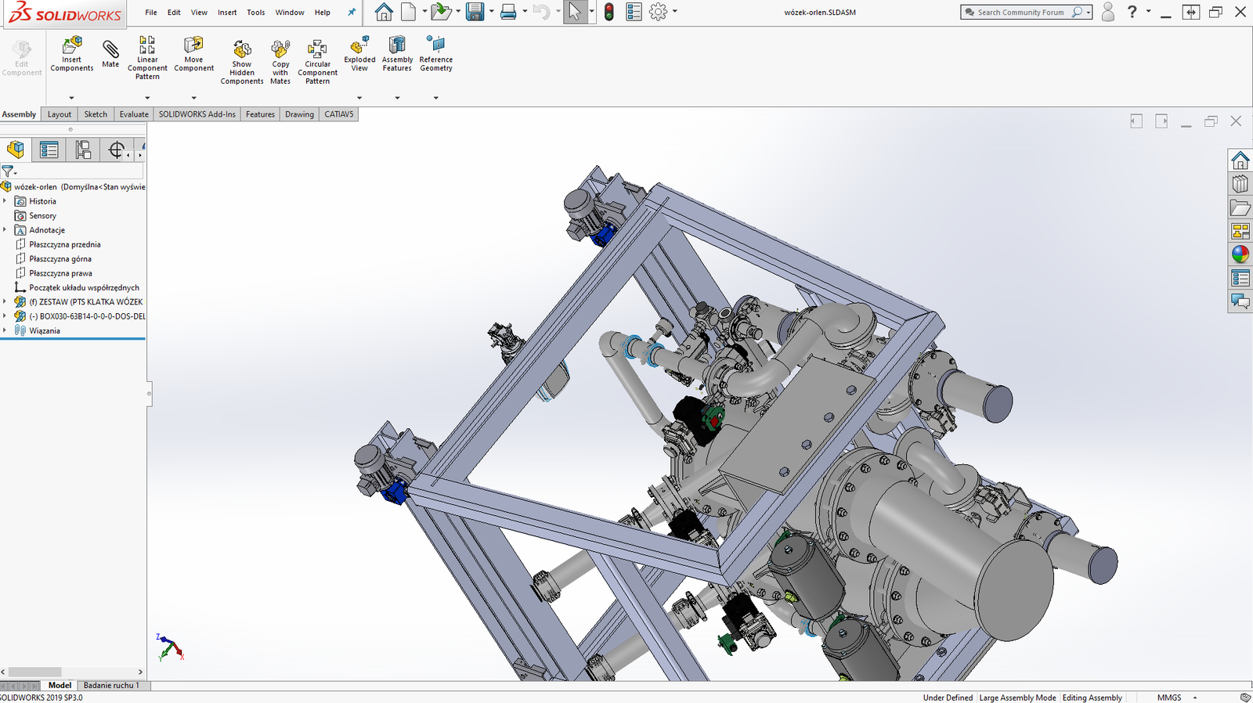Open Linear Component Pattern tool
The width and height of the screenshot is (1253, 703).
[147, 57]
